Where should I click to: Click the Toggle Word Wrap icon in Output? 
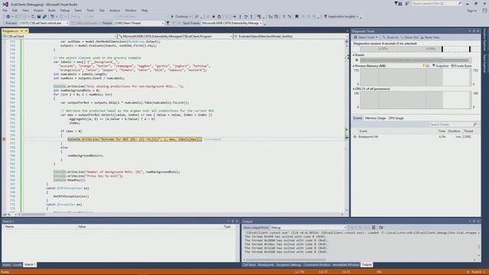pos(381,228)
